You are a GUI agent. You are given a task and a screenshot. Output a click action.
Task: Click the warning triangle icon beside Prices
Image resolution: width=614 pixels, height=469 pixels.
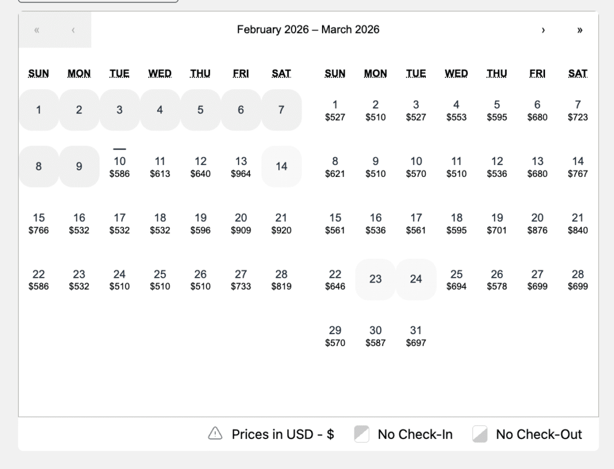coord(215,434)
